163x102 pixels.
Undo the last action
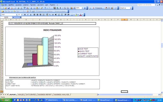pos(45,8)
